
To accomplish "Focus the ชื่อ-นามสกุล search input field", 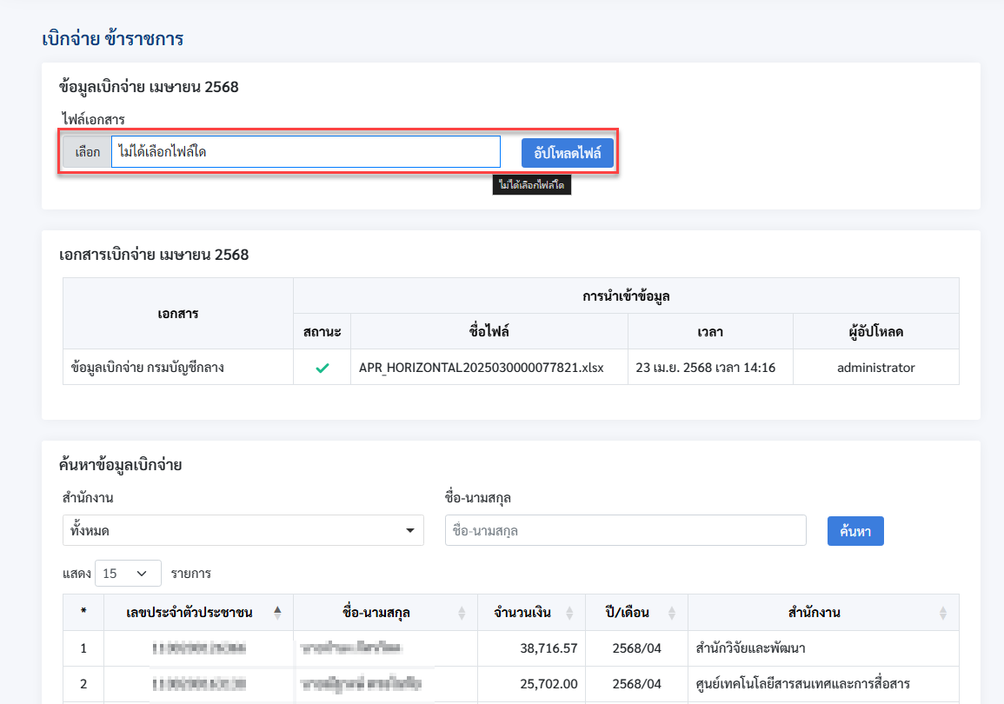I will coord(626,530).
